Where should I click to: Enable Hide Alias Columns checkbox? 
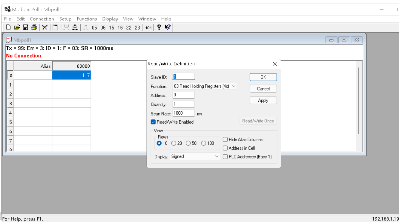click(225, 139)
